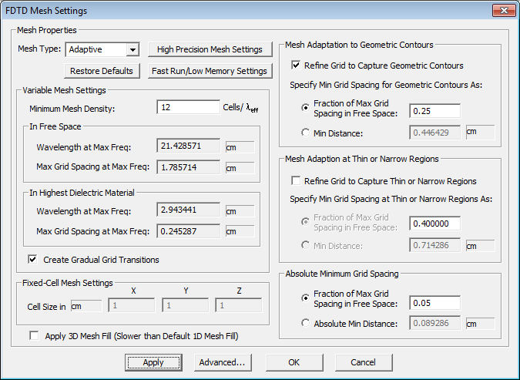520x380 pixels.
Task: Confirm with the OK button
Action: pos(294,362)
